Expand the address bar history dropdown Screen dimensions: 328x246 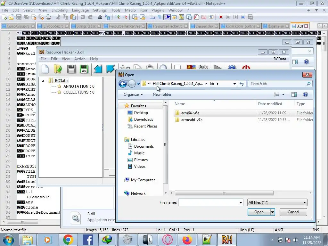click(234, 84)
